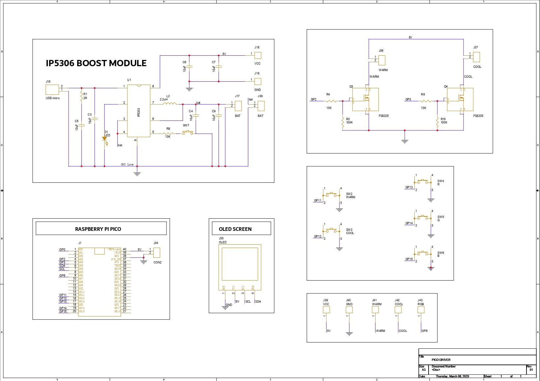This screenshot has width=540, height=381.
Task: Click the GP15 net label at SW6
Action: tap(409, 259)
